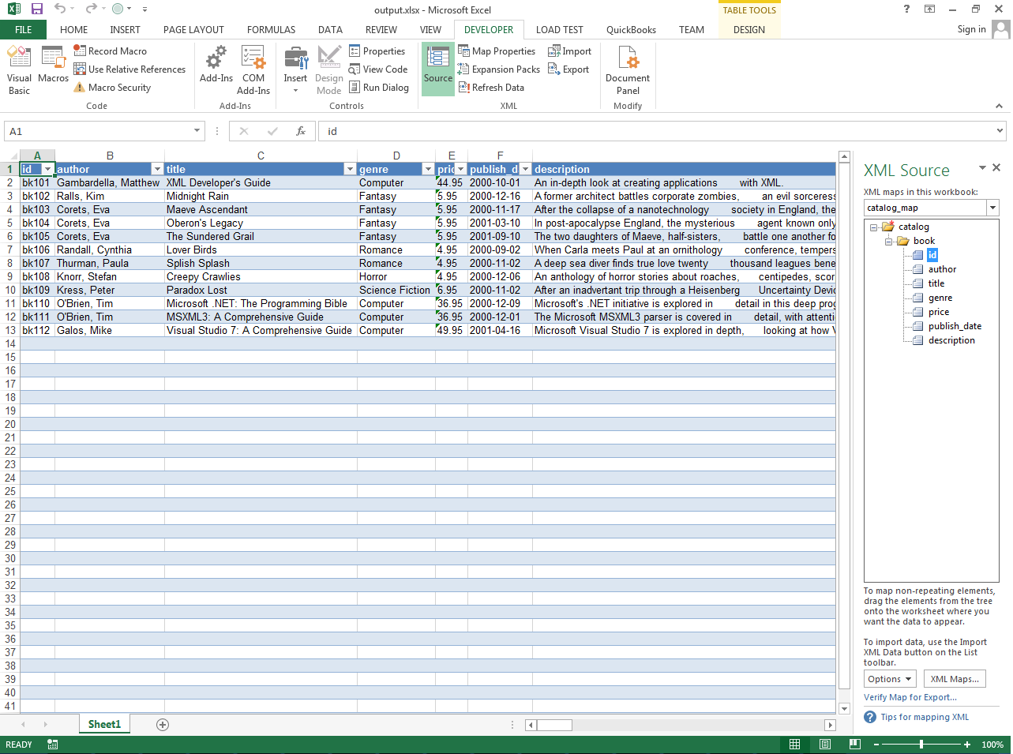Viewport: 1013px width, 754px height.
Task: Click the Refresh Data icon
Action: coord(464,88)
